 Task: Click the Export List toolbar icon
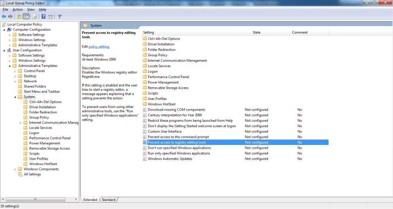35,16
